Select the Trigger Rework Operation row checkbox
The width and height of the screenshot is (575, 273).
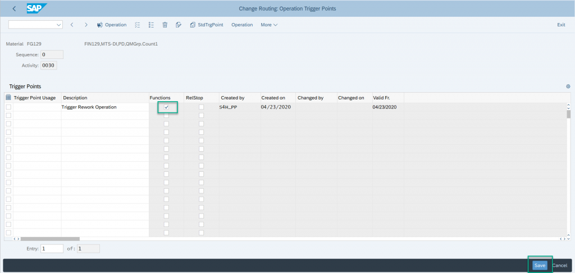coord(8,107)
